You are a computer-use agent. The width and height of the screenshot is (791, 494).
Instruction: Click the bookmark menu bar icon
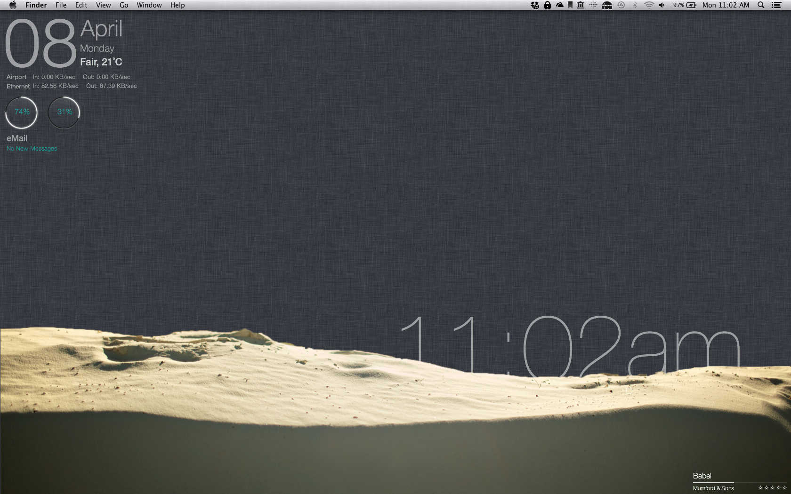pyautogui.click(x=570, y=5)
